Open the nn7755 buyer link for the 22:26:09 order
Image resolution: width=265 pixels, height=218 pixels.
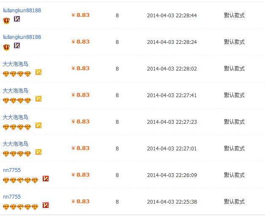point(12,170)
